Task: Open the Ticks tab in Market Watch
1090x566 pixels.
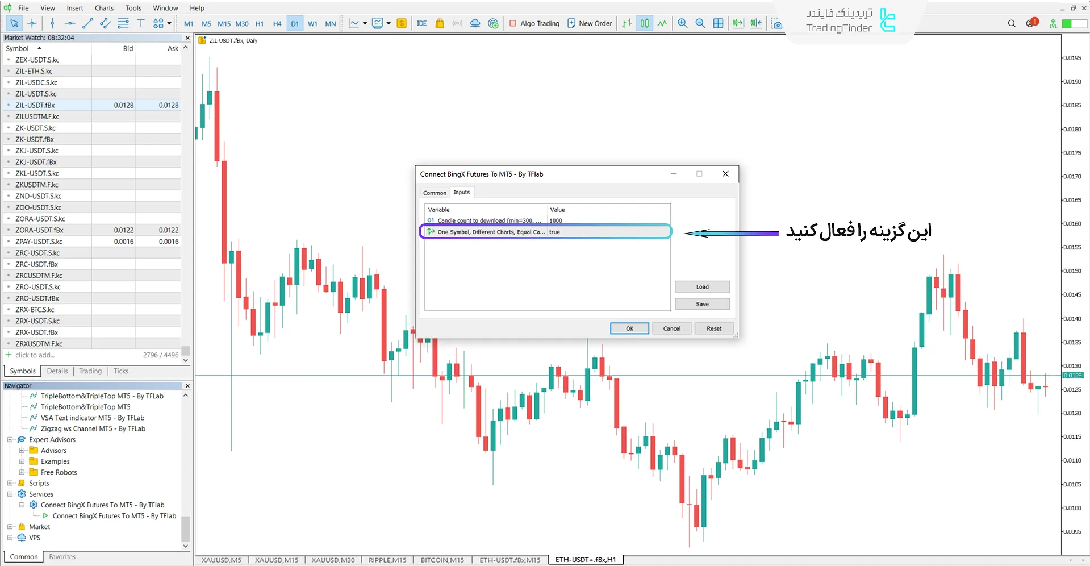Action: tap(120, 371)
